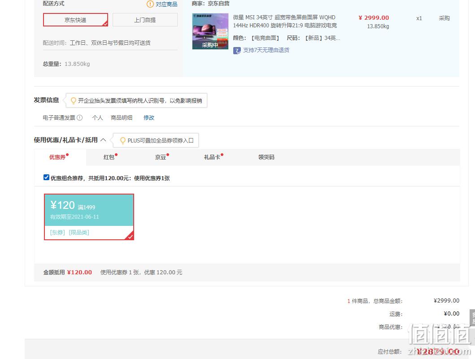475x359 pixels.
Task: Click the lightbulb icon beside the PLUS coupon tip
Action: tap(123, 140)
